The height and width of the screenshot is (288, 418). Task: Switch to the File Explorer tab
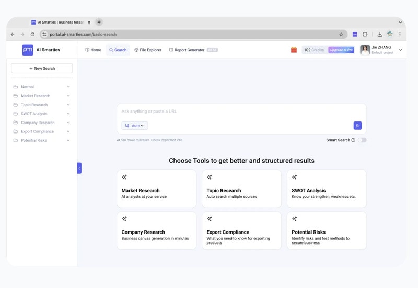click(148, 50)
